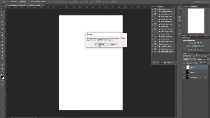
Task: Toggle checkmark for 3D_mesh_creator action
Action: pyautogui.click(x=153, y=47)
